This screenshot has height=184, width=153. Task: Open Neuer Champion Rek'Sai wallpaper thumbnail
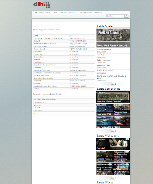coord(122,157)
